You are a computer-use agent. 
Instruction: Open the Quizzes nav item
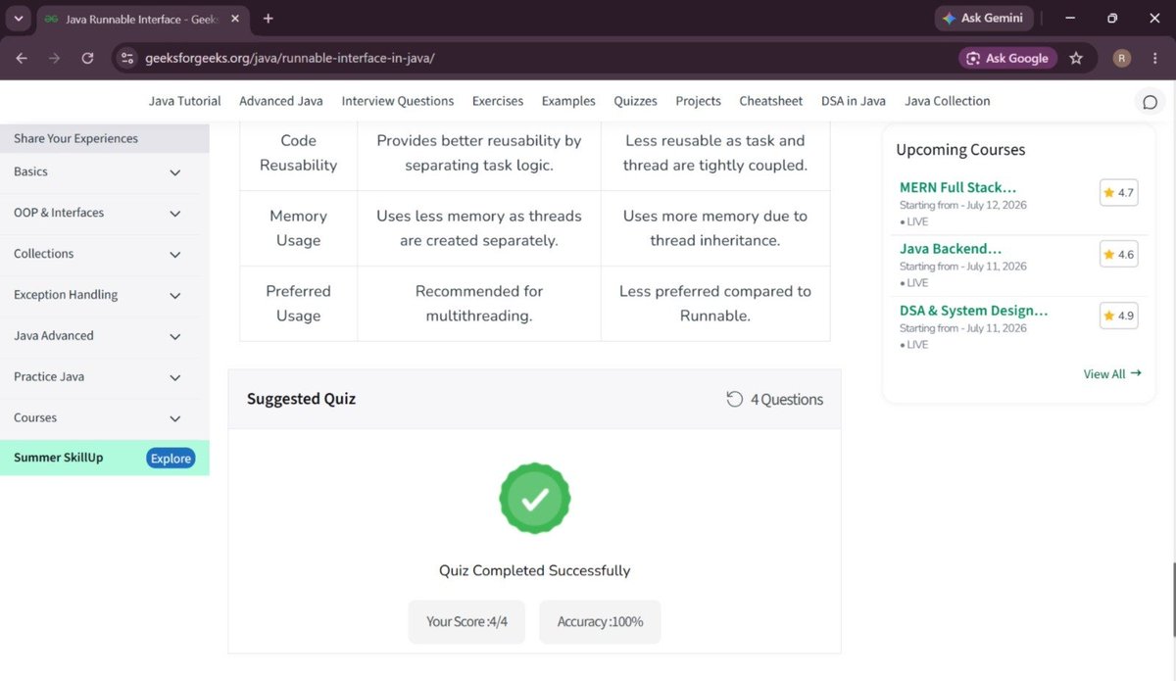click(x=635, y=101)
